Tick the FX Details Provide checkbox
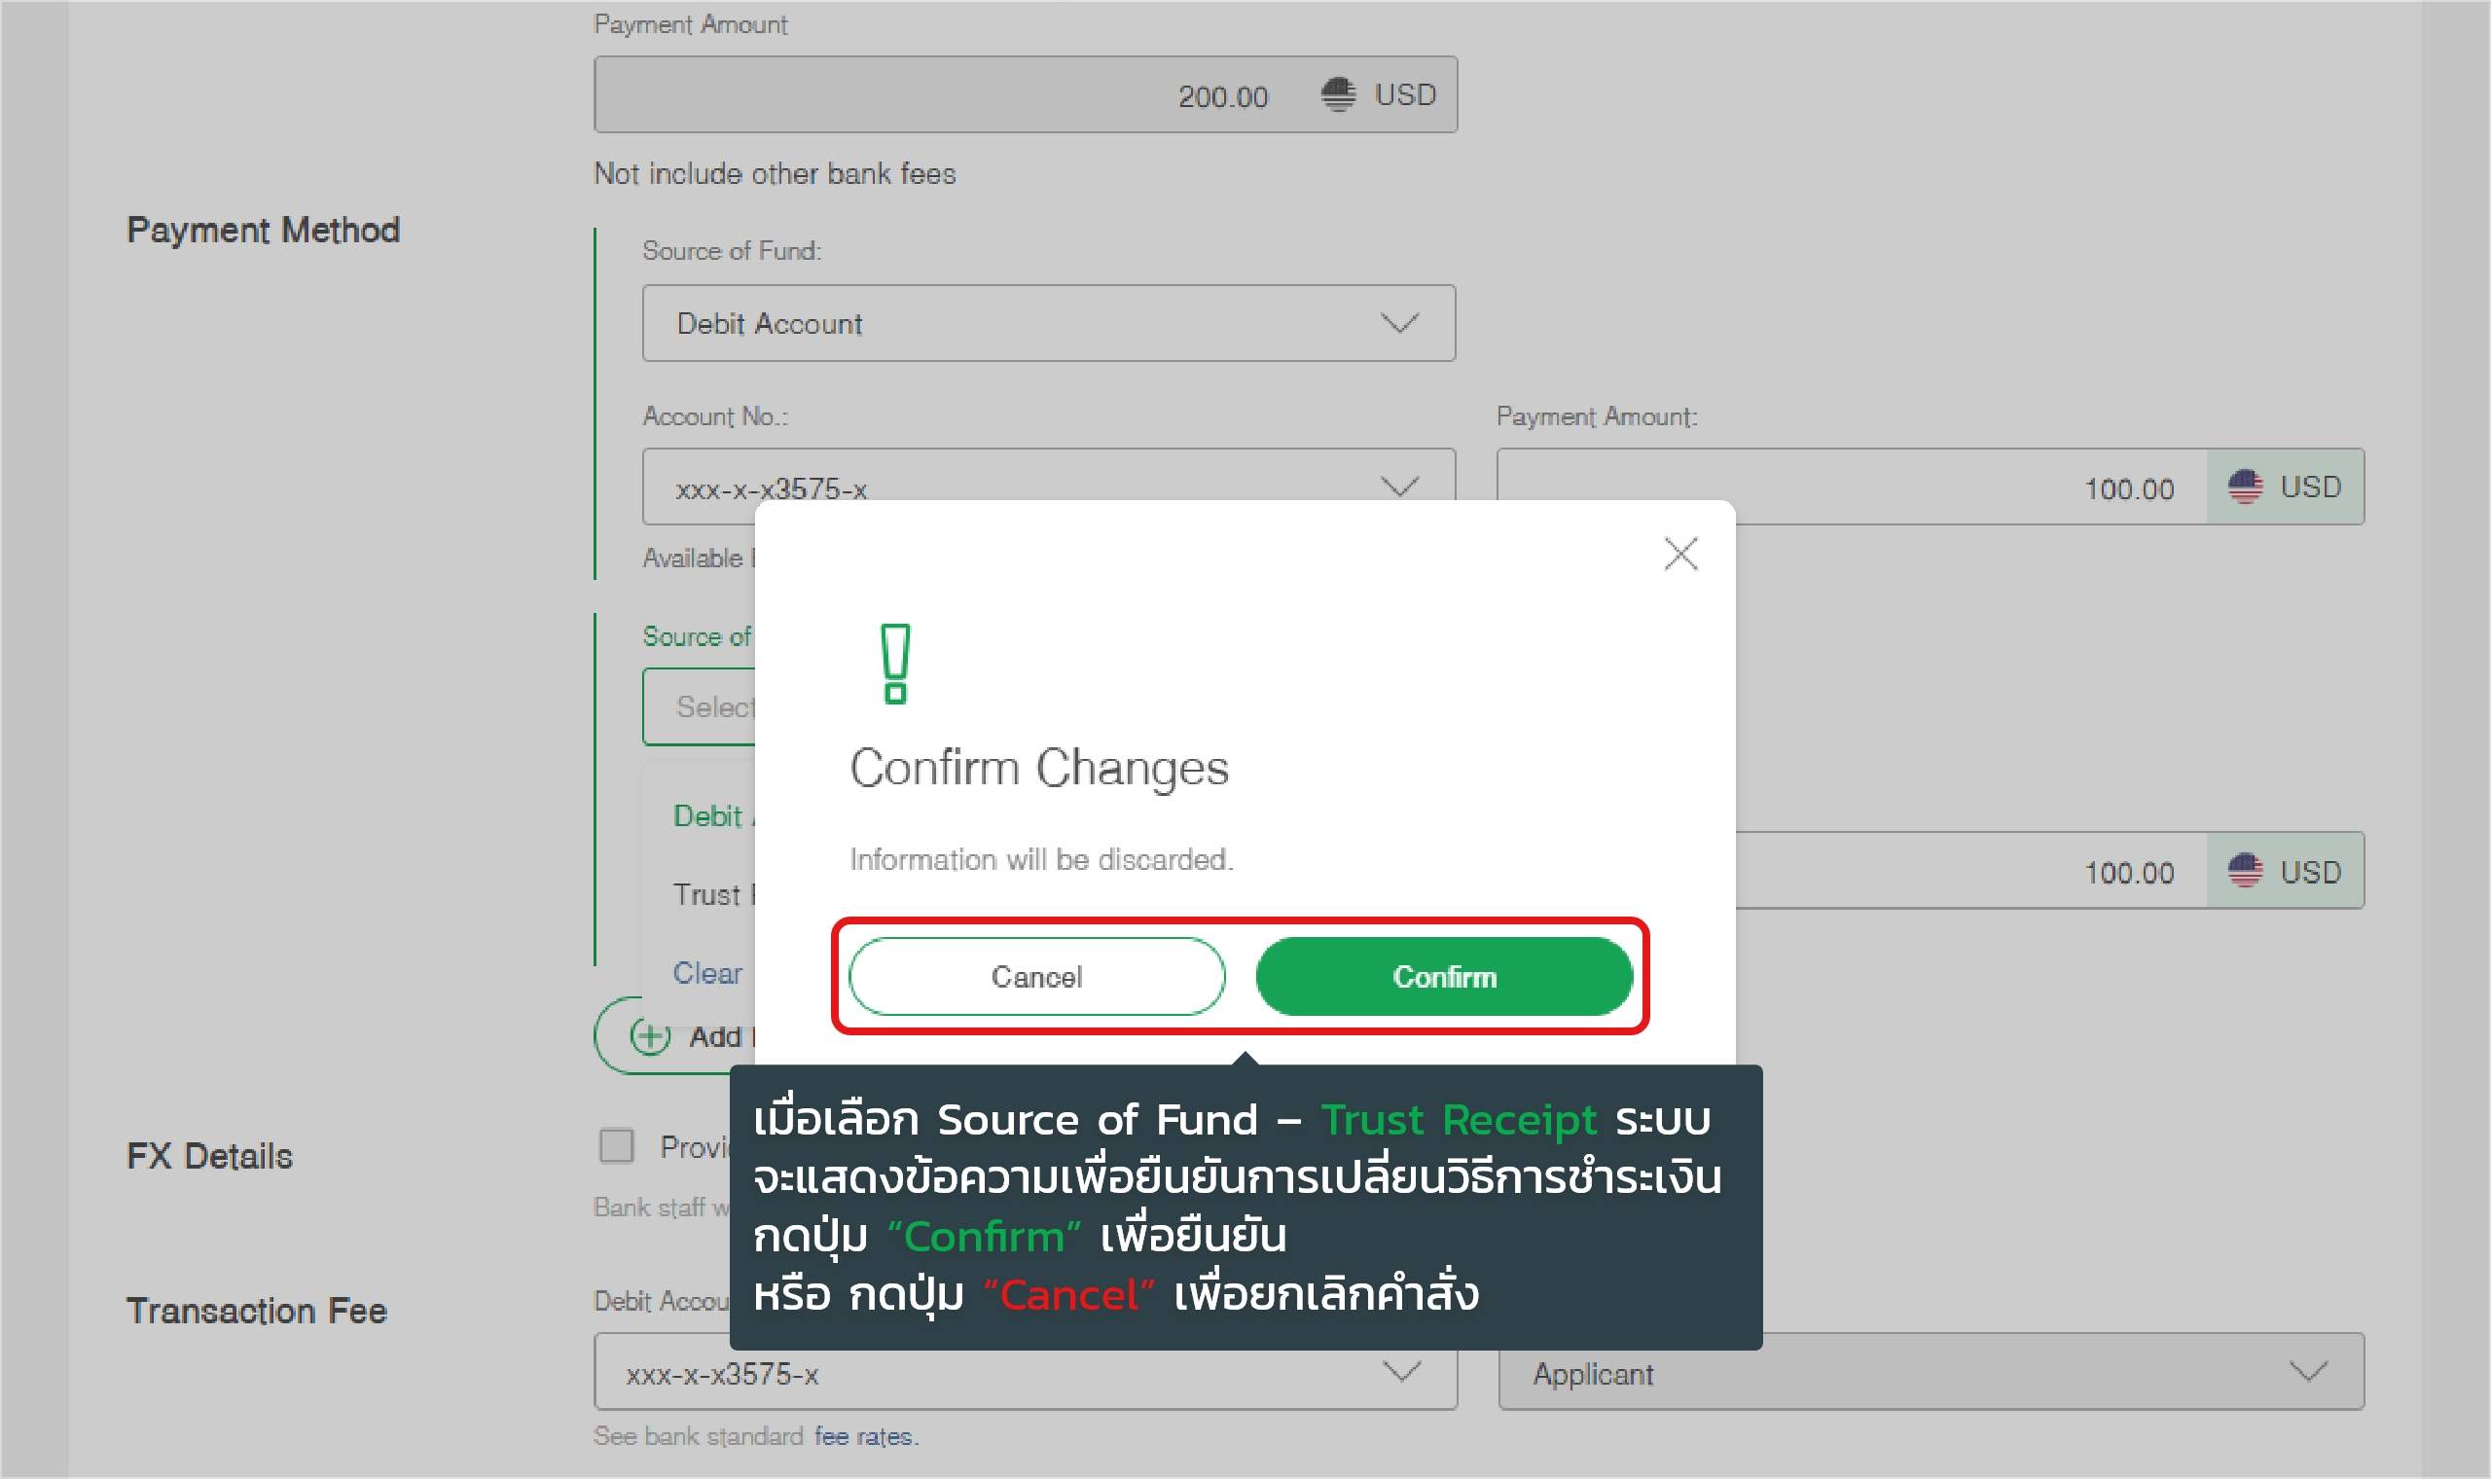Viewport: 2491px width, 1479px height. pos(616,1145)
